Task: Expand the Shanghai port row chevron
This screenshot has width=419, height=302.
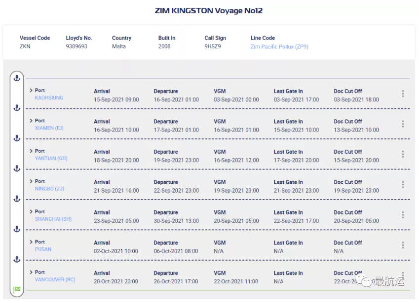Action: [31, 212]
